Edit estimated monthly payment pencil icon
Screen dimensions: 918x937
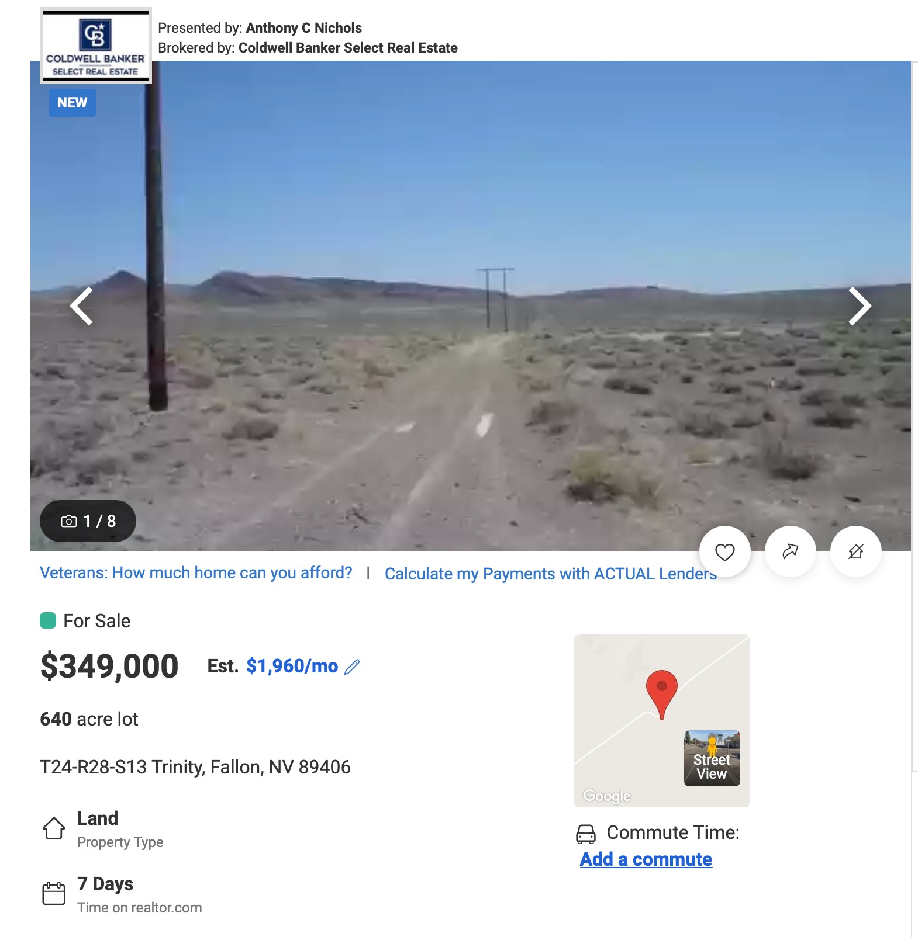(x=352, y=667)
